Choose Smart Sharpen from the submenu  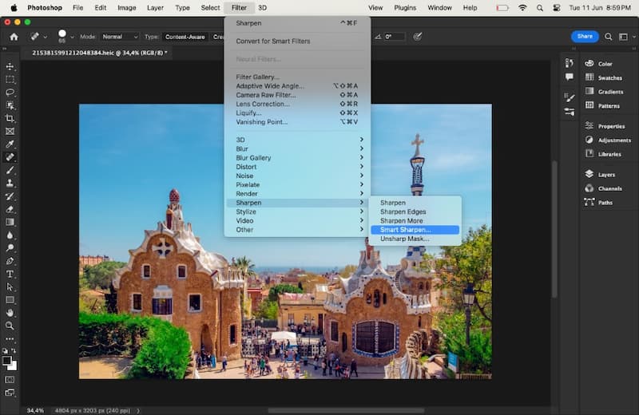pos(415,230)
